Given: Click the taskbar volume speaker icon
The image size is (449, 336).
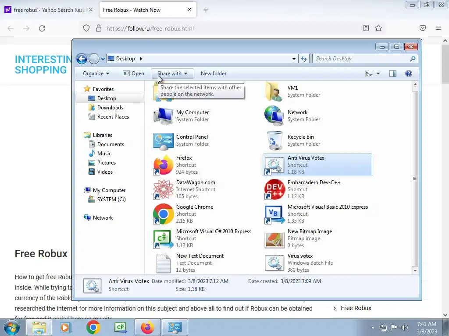Looking at the screenshot, I should [x=404, y=328].
